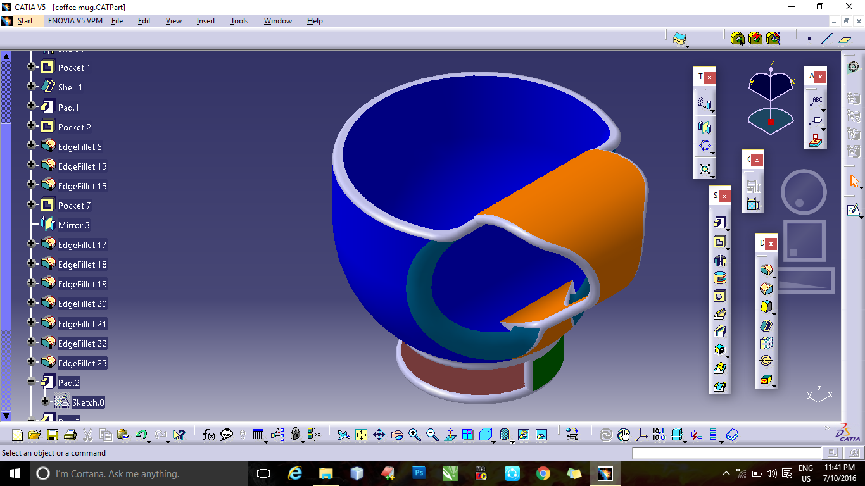Click the Pan view icon
This screenshot has width=865, height=486.
click(x=379, y=435)
